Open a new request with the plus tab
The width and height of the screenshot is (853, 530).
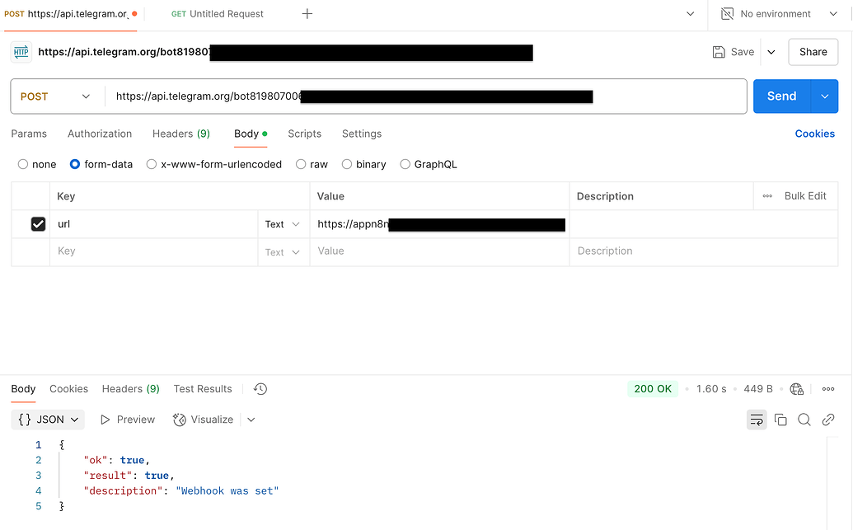click(307, 13)
